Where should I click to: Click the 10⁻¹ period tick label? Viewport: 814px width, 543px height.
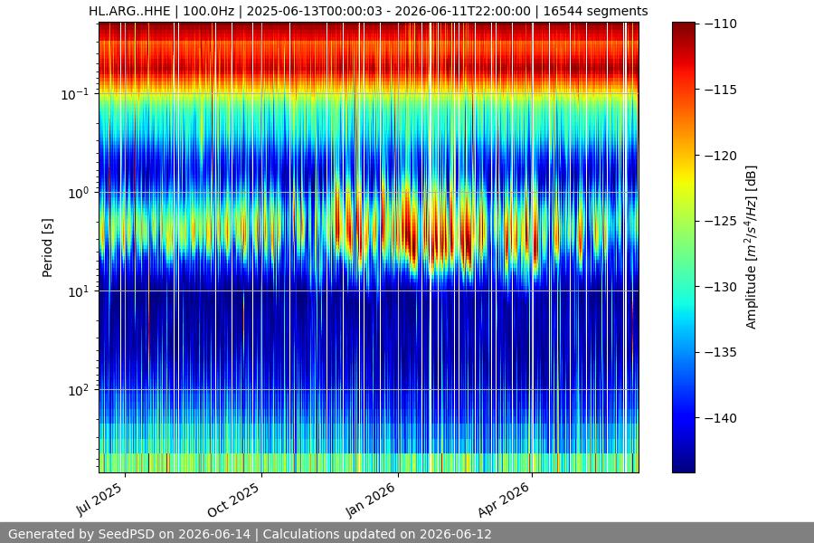(x=74, y=94)
